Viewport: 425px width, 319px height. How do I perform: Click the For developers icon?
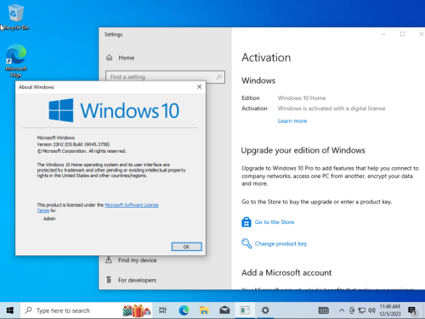click(109, 280)
